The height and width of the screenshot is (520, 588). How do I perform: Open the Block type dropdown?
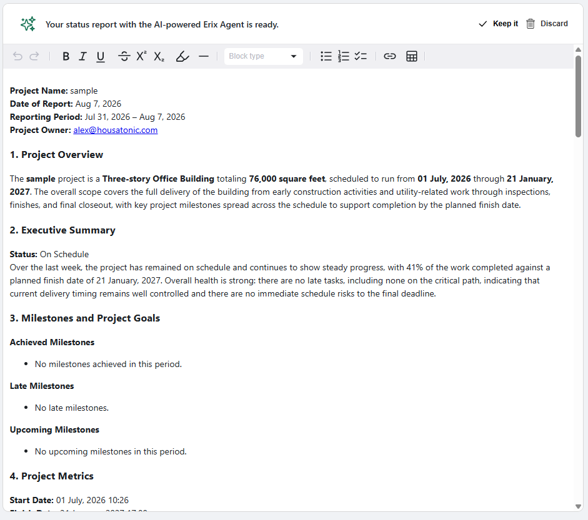coord(263,56)
